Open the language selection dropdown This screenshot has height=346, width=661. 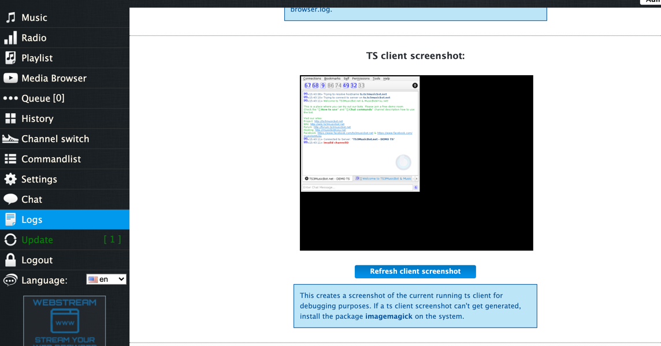[106, 279]
